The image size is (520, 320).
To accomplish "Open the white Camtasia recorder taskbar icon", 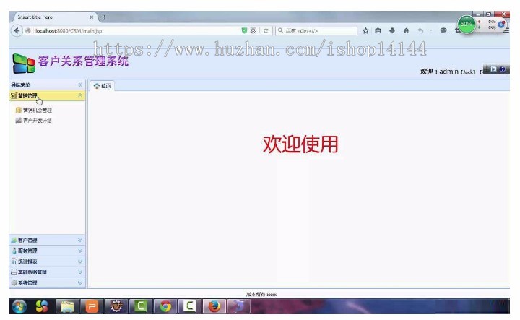I will [189, 306].
